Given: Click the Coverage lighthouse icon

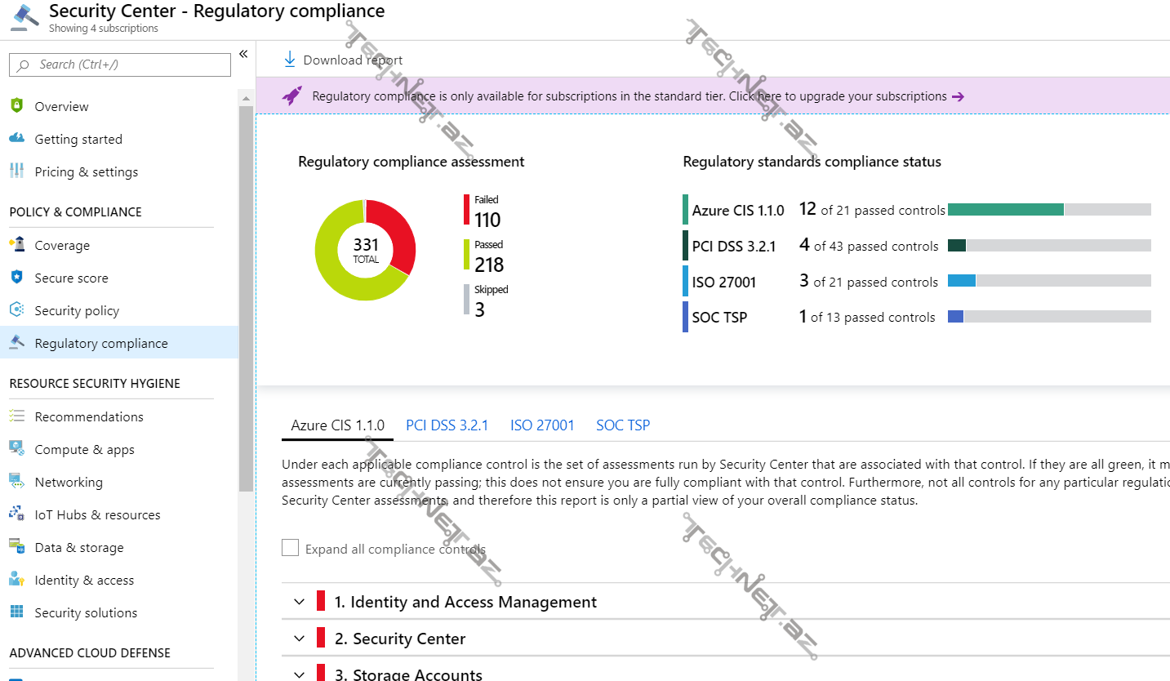Looking at the screenshot, I should (x=16, y=245).
